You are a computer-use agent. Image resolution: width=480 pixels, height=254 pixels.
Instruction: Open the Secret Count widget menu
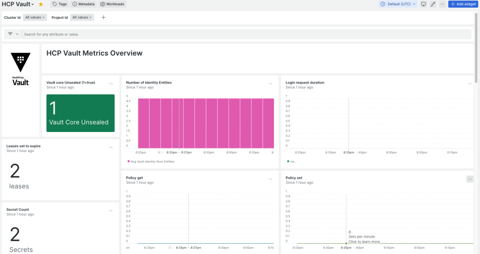111,210
